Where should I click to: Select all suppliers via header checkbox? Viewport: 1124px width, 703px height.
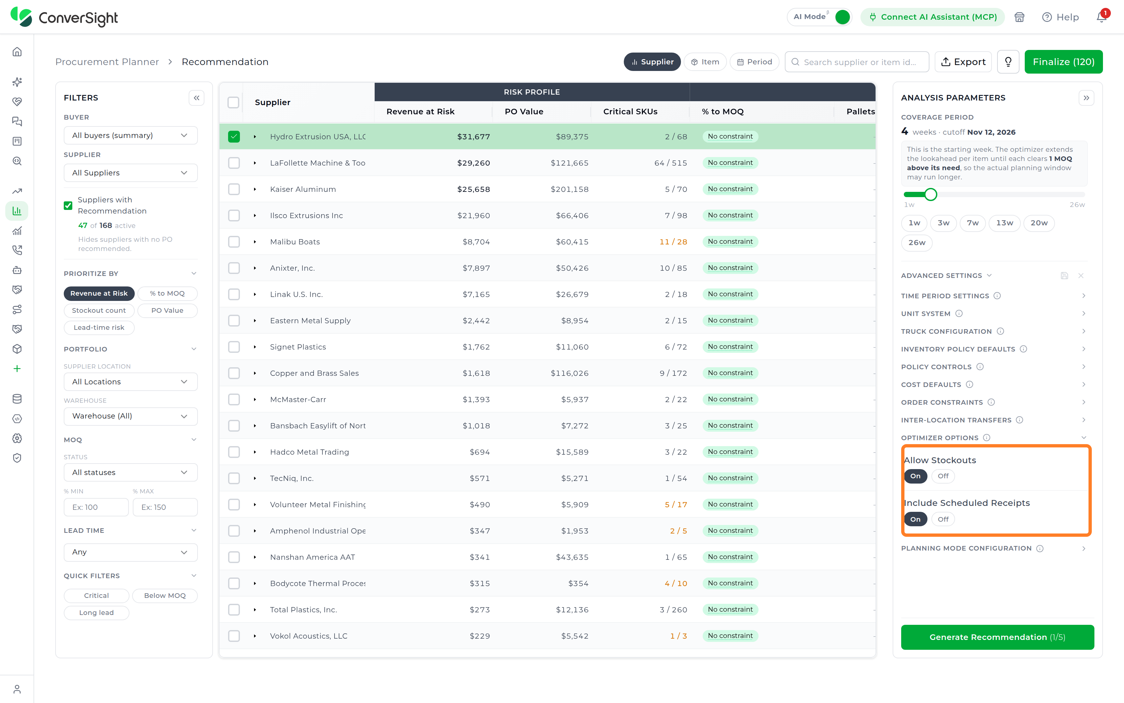[233, 102]
